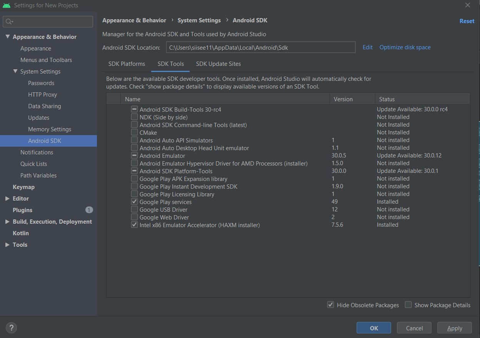Select HTTP Proxy settings
The height and width of the screenshot is (338, 480).
pyautogui.click(x=42, y=94)
